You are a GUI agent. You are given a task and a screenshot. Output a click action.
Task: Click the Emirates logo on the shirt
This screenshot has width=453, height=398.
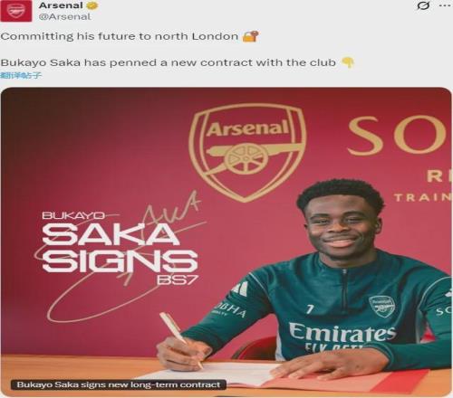(x=342, y=334)
